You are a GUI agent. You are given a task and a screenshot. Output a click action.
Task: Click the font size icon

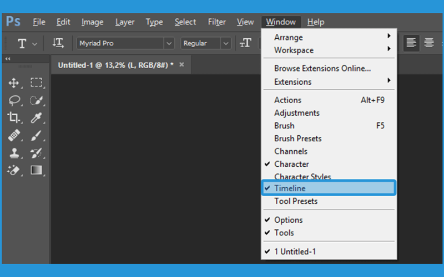(x=245, y=43)
